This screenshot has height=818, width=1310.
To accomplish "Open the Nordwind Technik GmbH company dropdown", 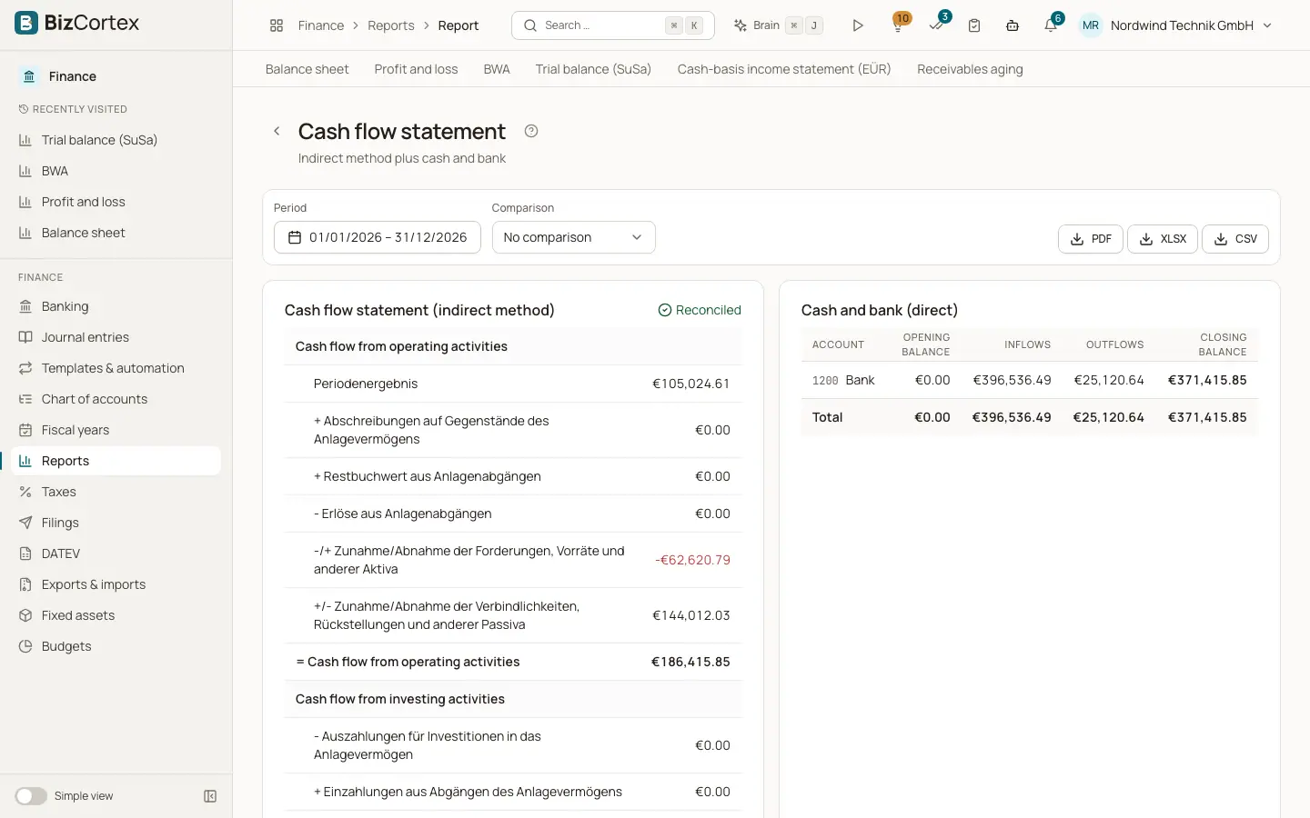I will (1175, 25).
